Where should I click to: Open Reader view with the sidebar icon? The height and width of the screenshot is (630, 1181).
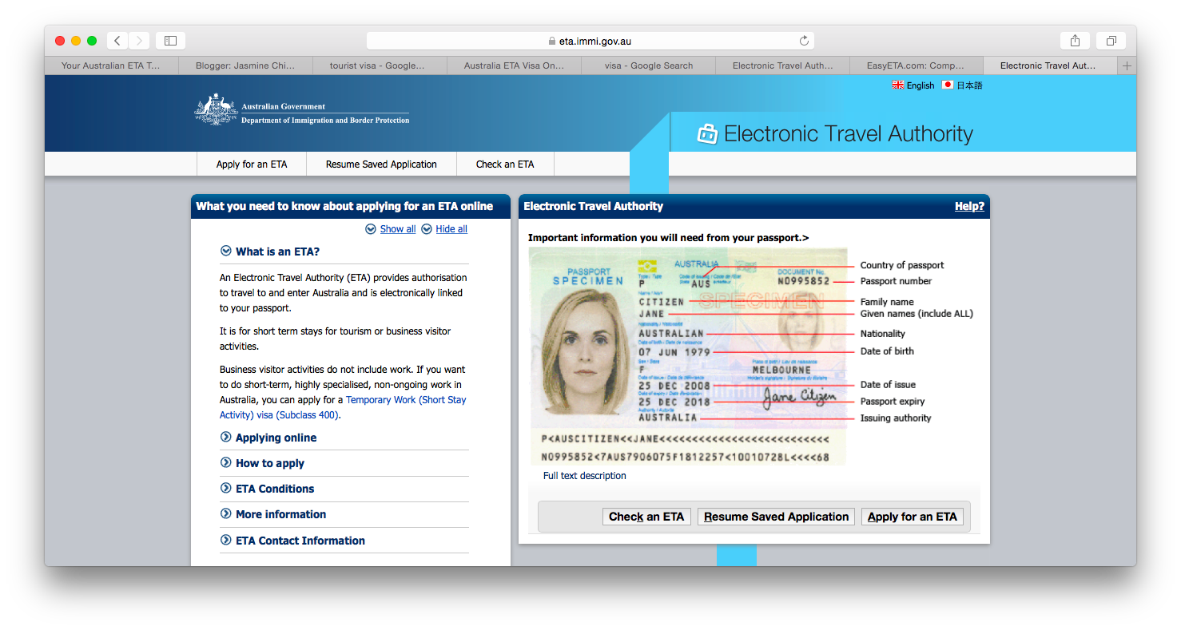pos(170,40)
